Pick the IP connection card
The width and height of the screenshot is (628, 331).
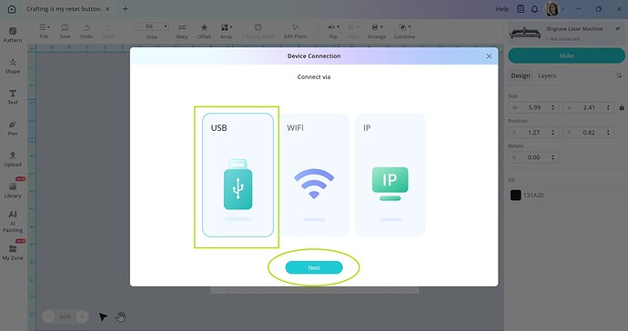click(390, 175)
